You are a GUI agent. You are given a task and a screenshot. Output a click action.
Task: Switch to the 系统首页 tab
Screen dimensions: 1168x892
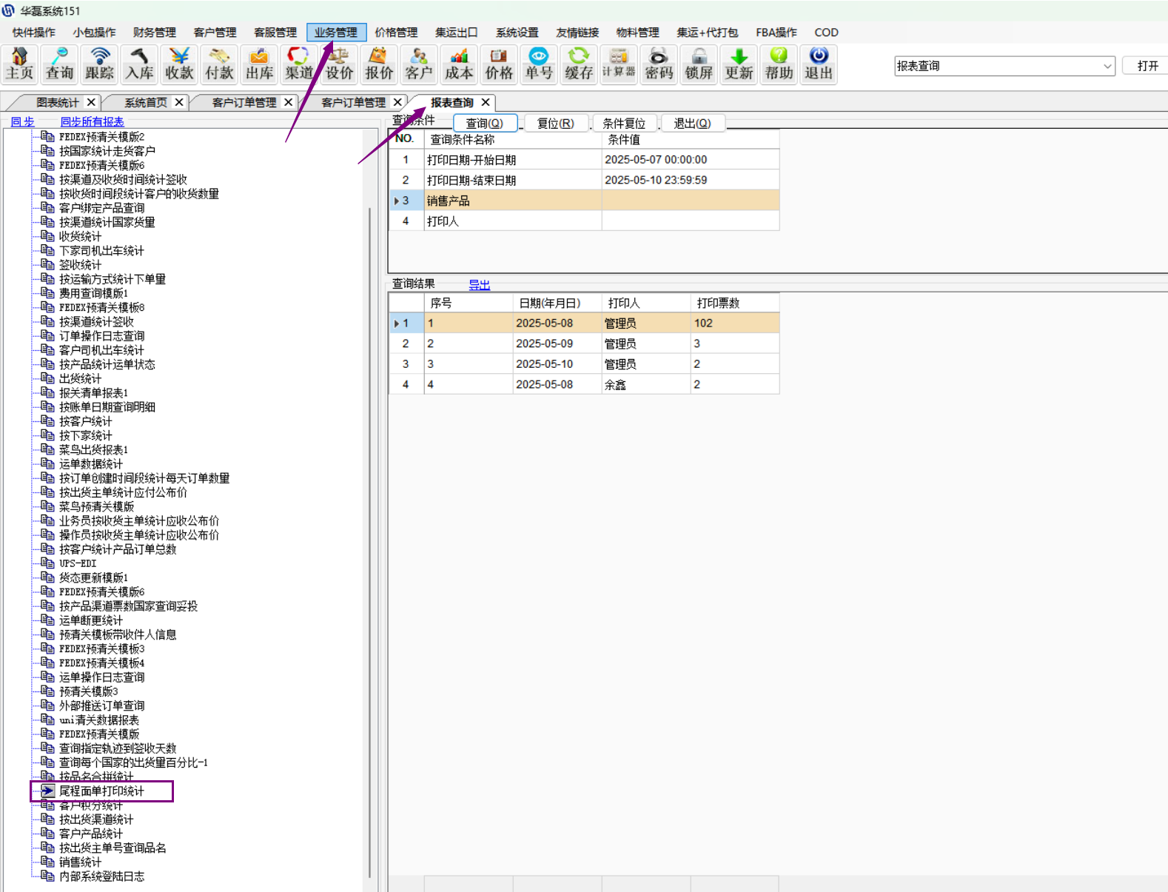146,102
